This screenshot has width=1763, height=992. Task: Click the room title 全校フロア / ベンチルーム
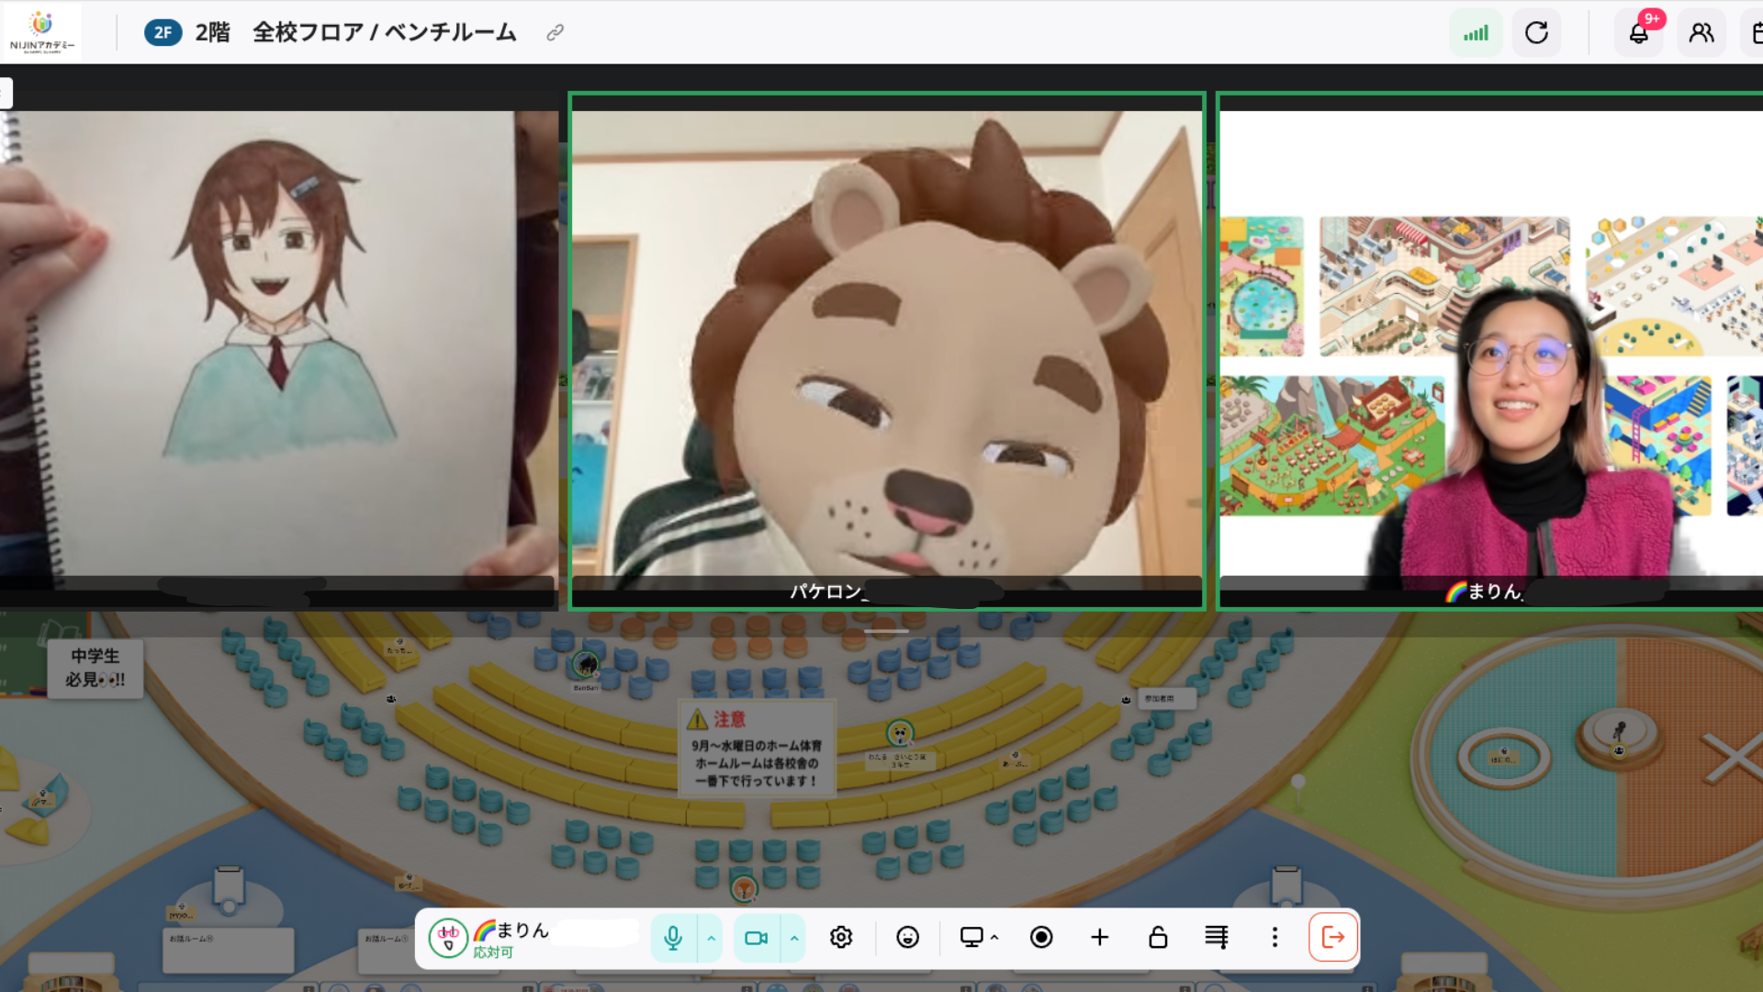point(384,32)
